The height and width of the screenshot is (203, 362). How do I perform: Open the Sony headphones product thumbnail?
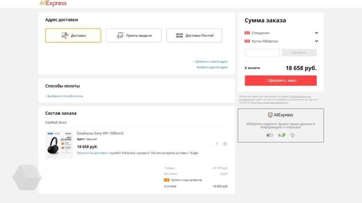[59, 145]
